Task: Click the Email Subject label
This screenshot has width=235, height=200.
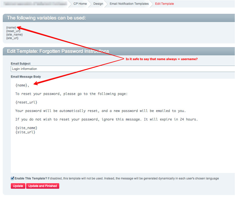Action: (x=21, y=64)
